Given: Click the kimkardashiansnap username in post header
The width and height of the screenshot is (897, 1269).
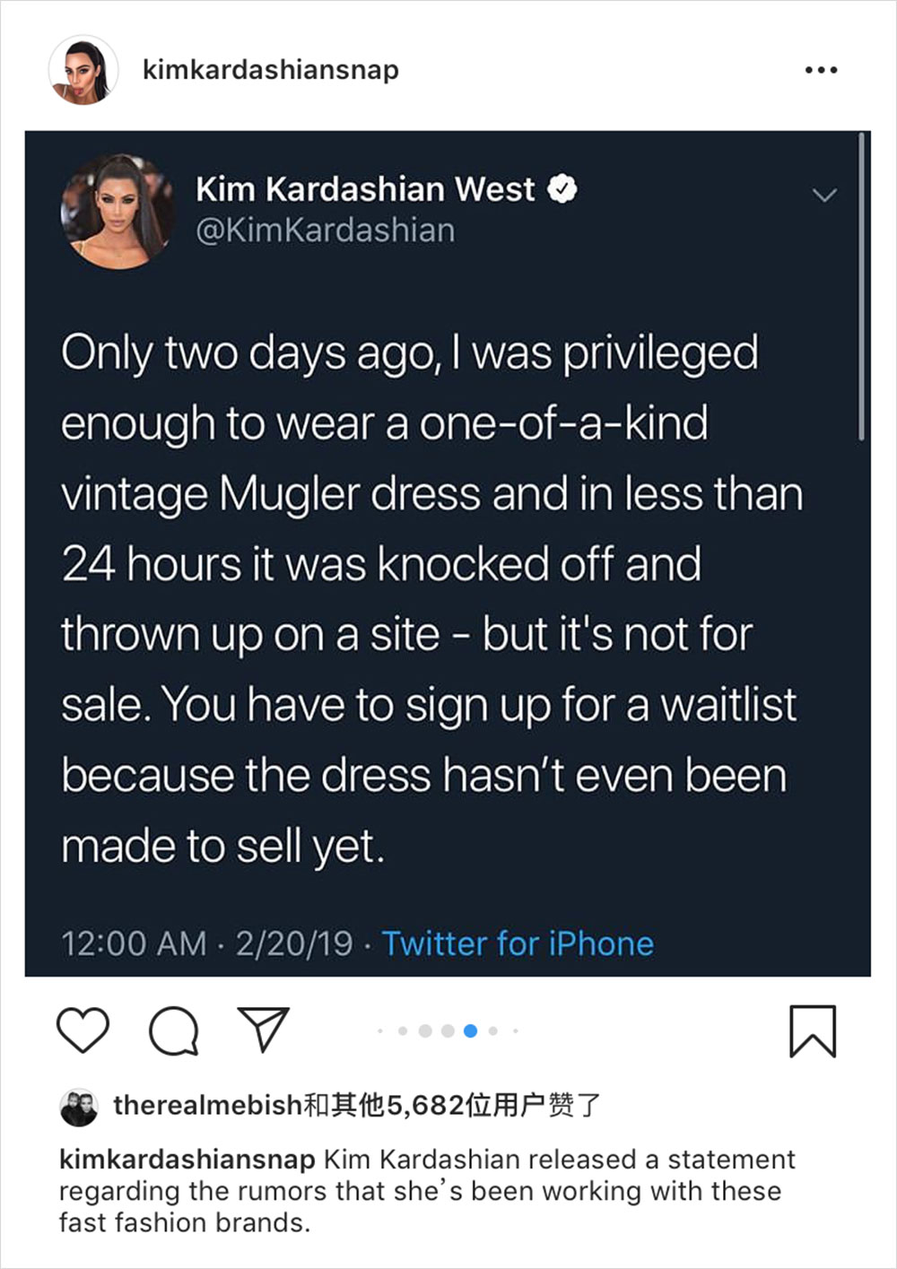Looking at the screenshot, I should click(270, 70).
